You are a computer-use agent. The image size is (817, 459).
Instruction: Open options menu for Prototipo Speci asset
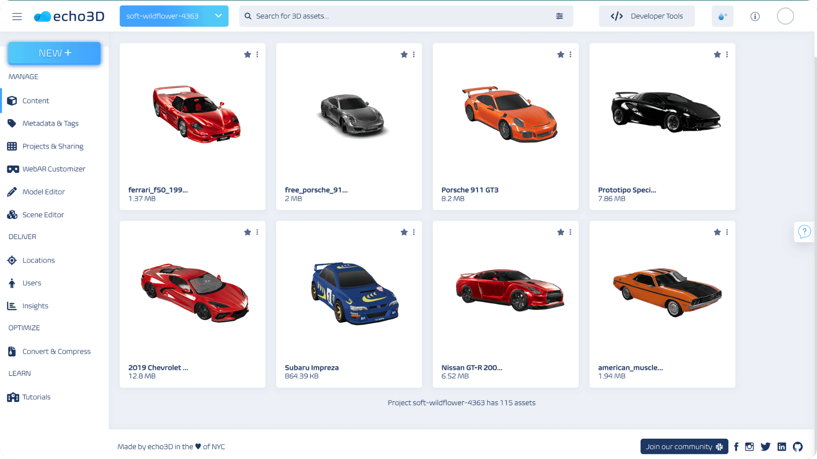(727, 54)
